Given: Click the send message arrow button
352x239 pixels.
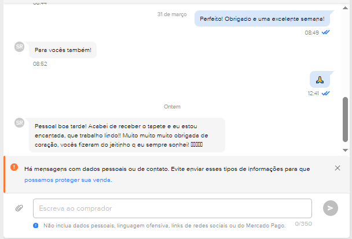Looking at the screenshot, I should click(331, 208).
